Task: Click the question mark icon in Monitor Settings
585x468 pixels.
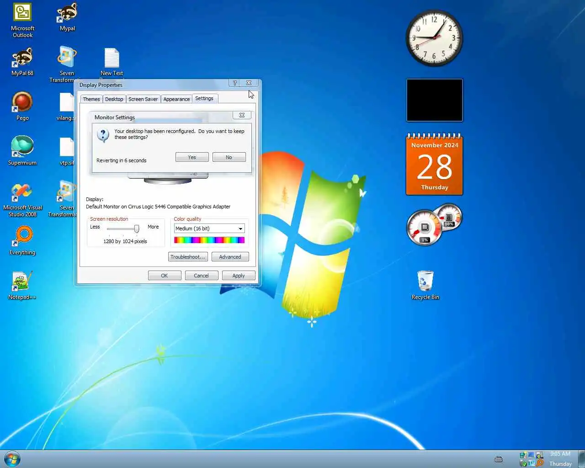Action: point(103,135)
